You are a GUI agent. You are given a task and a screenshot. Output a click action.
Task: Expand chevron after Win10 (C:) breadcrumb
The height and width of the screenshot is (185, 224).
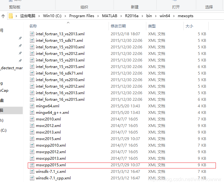tap(65, 16)
